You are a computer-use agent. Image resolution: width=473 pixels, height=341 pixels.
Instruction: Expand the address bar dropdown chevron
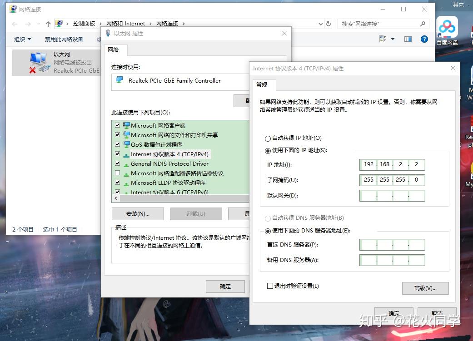[x=319, y=23]
